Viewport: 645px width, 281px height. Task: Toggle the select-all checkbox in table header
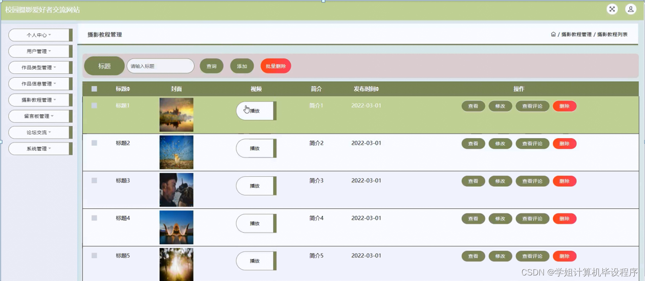click(94, 89)
